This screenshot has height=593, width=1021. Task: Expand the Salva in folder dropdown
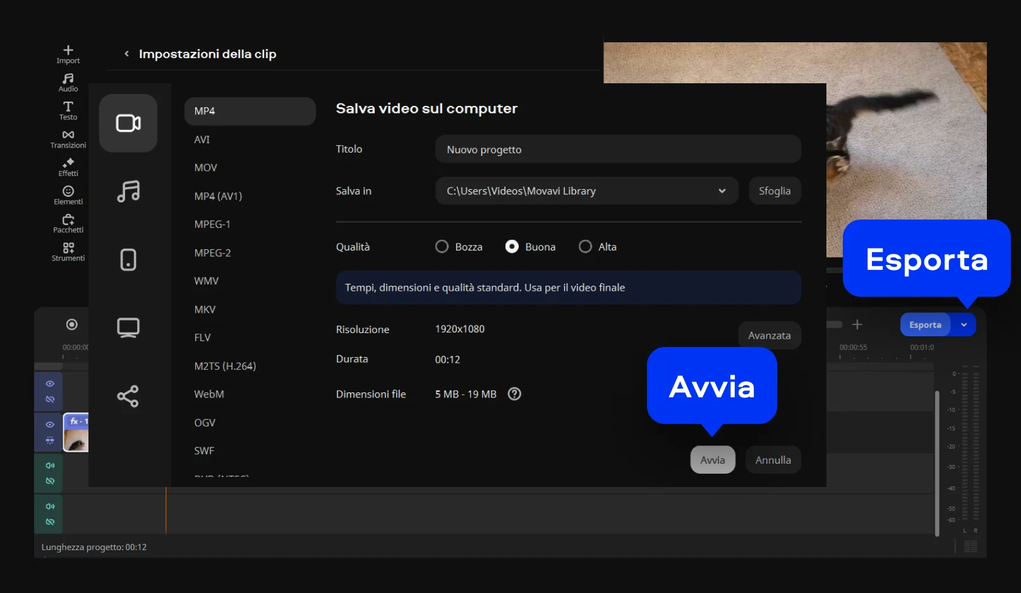pos(722,191)
